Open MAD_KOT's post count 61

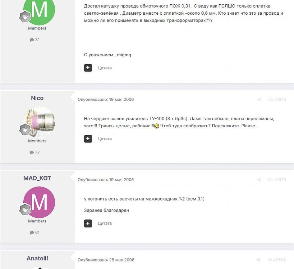35,232
